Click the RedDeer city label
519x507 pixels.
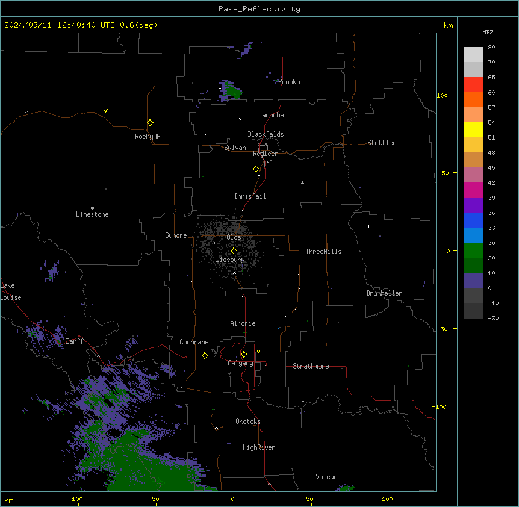pos(265,154)
